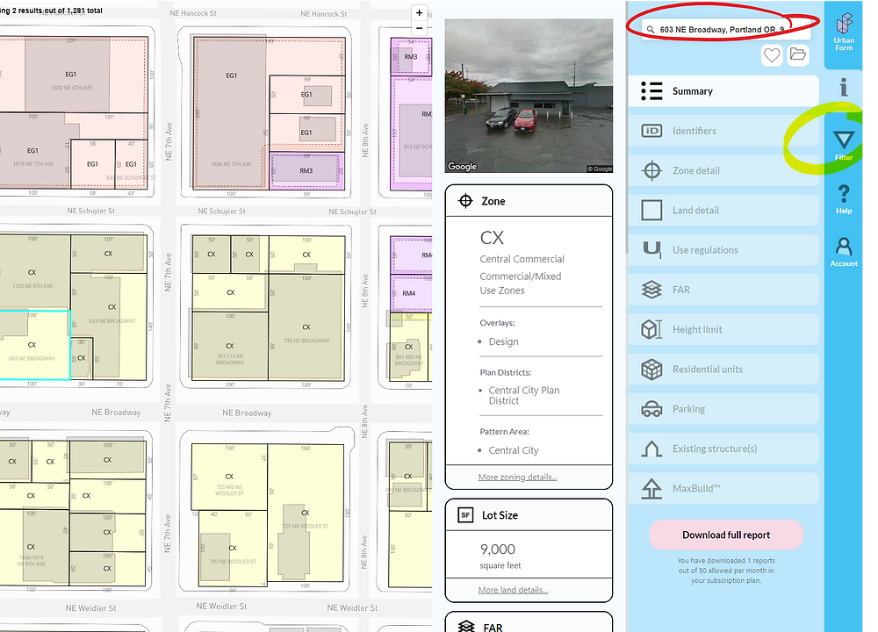
Task: Open the Parking section
Action: point(723,409)
